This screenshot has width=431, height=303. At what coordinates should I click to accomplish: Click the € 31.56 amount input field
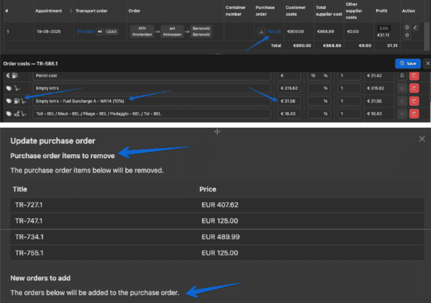[x=289, y=101]
